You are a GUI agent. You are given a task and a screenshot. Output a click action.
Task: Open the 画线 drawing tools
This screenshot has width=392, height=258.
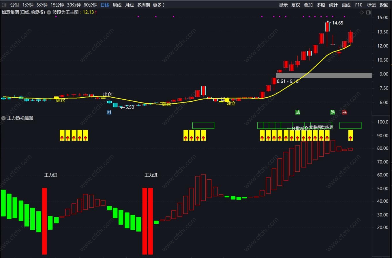tap(346, 5)
